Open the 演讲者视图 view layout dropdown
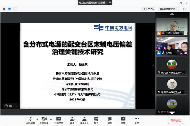The image size is (190, 126). point(169,9)
